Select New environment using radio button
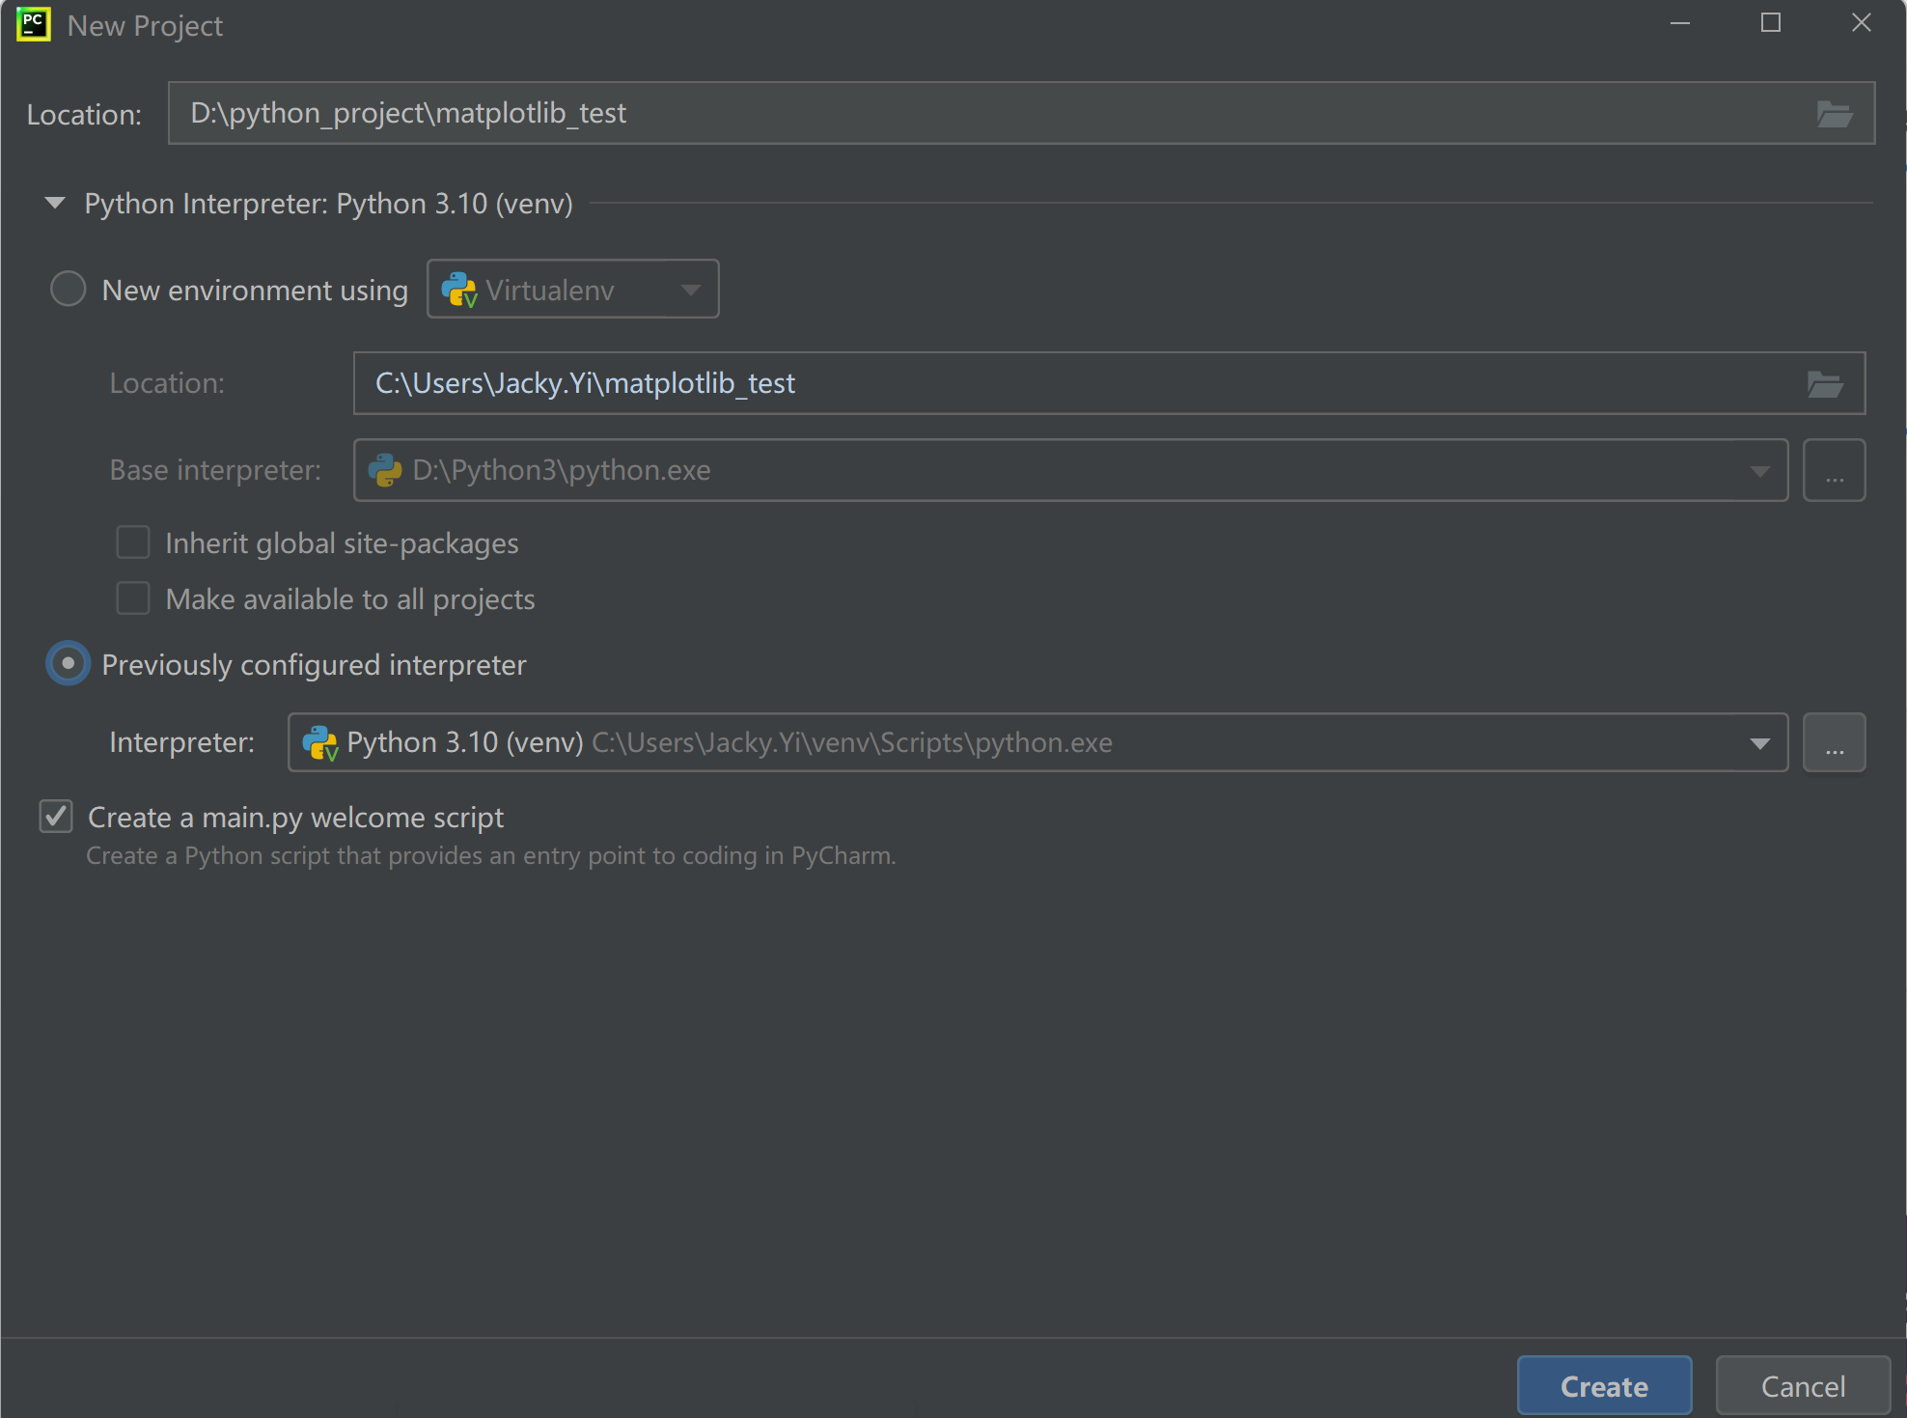Screen dimensions: 1907x1418 click(x=68, y=289)
